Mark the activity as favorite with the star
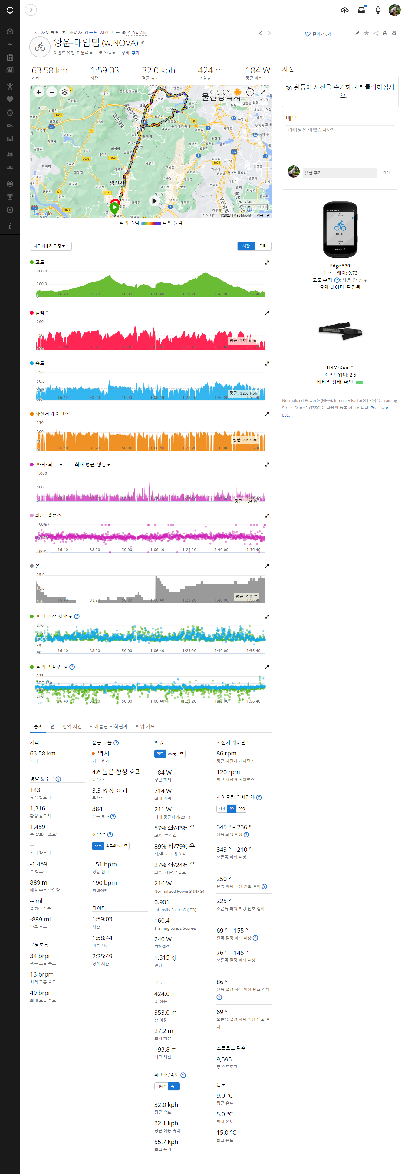The width and height of the screenshot is (408, 1174). point(367,33)
